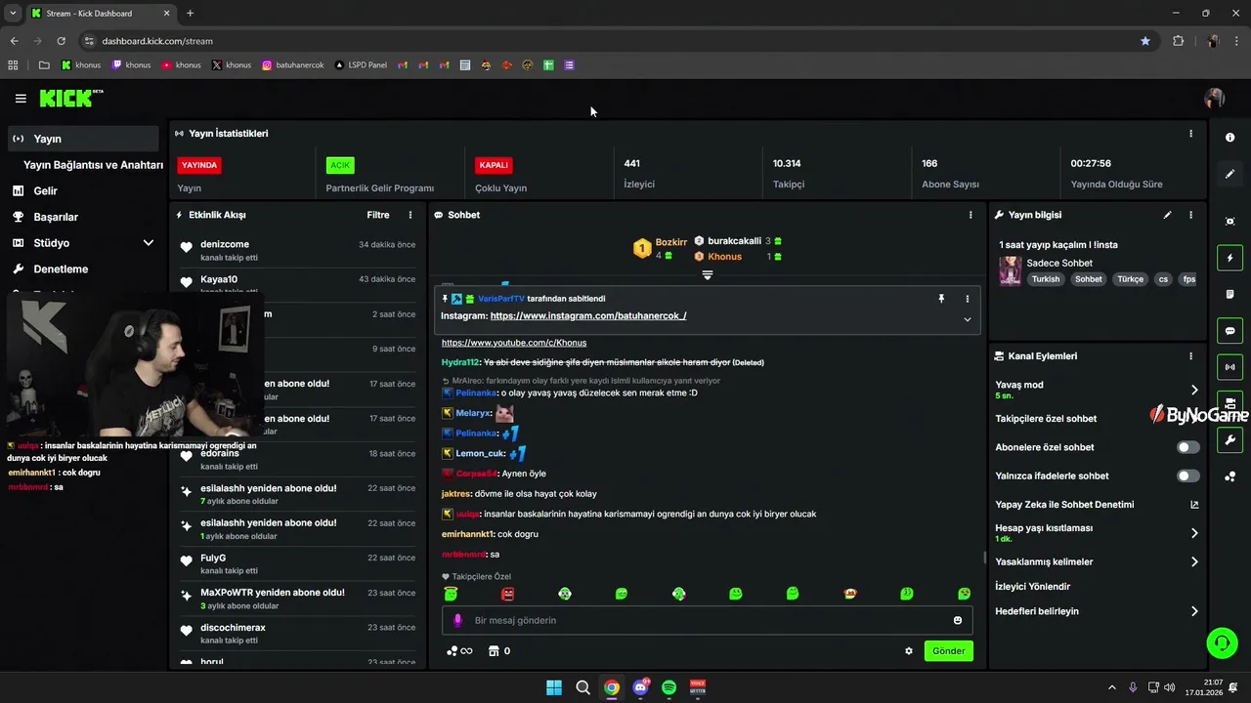
Task: Open chat settings gear icon
Action: [909, 651]
